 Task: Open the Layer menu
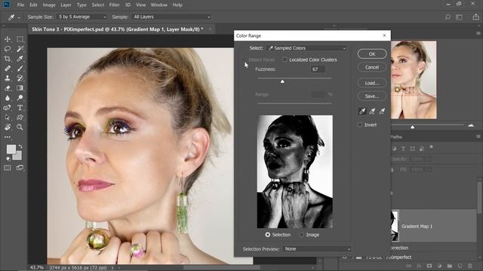click(x=66, y=5)
